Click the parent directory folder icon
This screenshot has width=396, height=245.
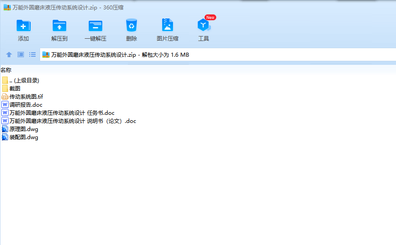5,80
